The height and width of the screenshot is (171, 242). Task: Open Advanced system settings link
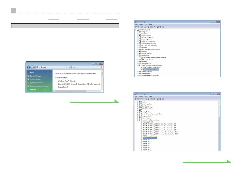tap(39, 86)
